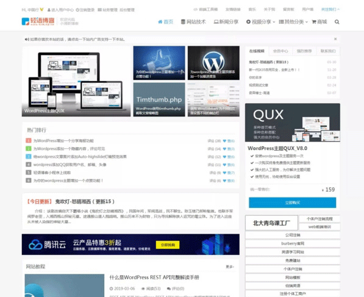
Task: Open the Timthumb.php article thumbnail
Action: [159, 99]
